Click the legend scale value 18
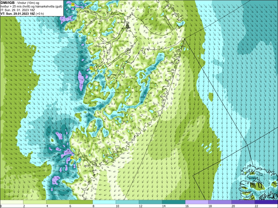The width and height of the screenshot is (278, 208). (210, 206)
